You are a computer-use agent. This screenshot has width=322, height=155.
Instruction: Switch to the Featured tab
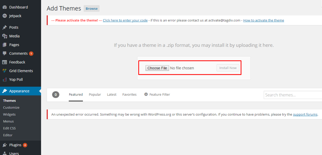(76, 94)
